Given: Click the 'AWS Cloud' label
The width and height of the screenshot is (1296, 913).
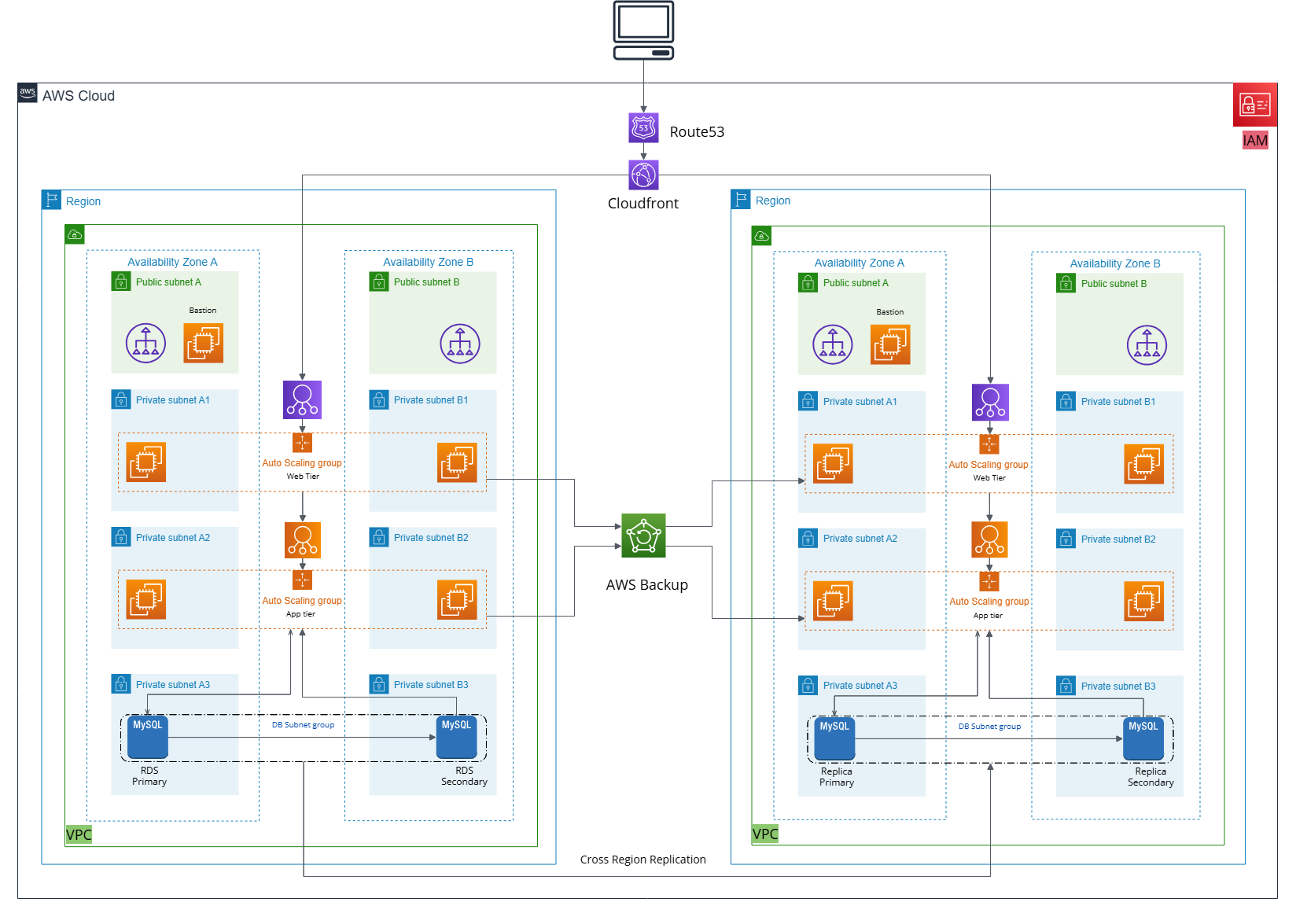Looking at the screenshot, I should pyautogui.click(x=79, y=96).
